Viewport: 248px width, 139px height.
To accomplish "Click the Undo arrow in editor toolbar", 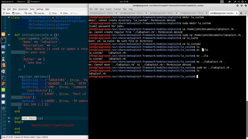I will [61, 13].
